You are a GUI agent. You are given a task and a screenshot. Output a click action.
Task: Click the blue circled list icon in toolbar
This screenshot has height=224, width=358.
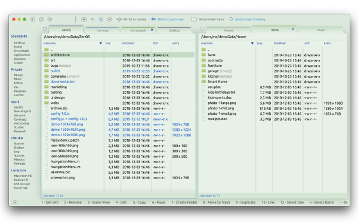click(x=101, y=20)
